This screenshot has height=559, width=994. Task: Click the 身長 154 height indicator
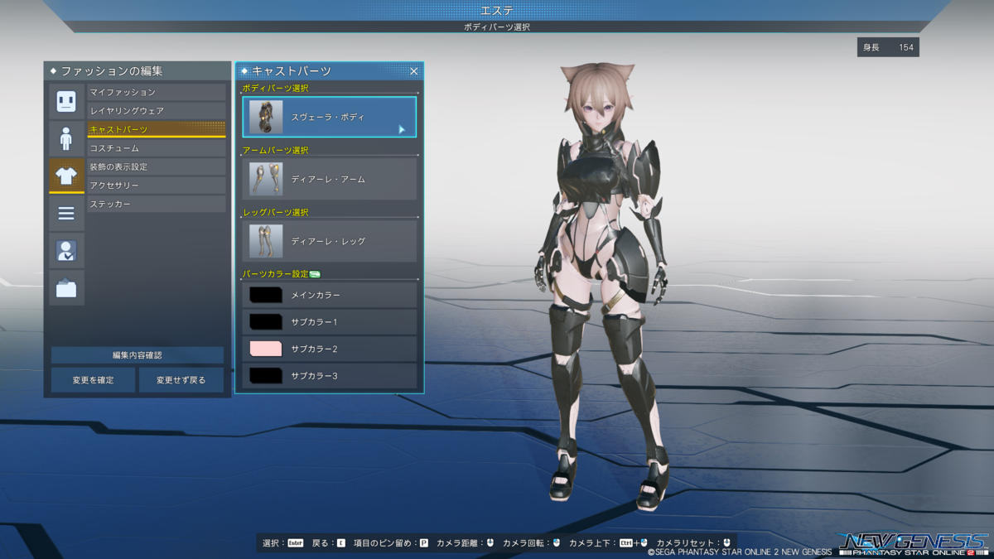click(x=888, y=47)
